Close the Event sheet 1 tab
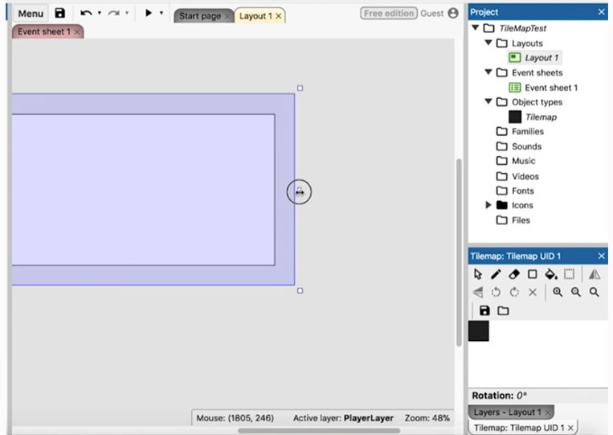This screenshot has height=435, width=613. 77,32
